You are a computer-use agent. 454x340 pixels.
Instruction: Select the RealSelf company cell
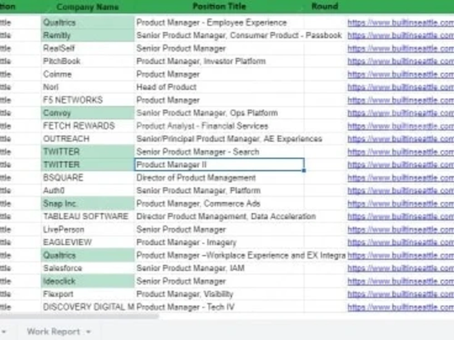click(x=88, y=49)
